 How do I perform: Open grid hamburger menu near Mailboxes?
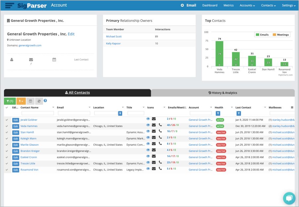pyautogui.click(x=292, y=107)
